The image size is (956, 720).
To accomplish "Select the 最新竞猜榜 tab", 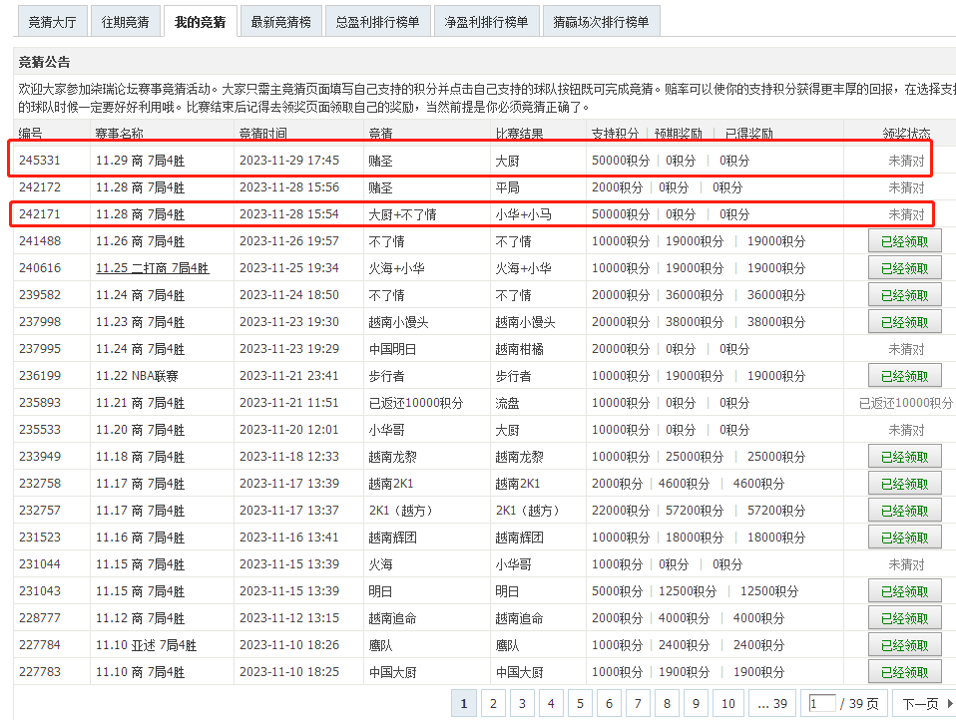I will tap(280, 22).
